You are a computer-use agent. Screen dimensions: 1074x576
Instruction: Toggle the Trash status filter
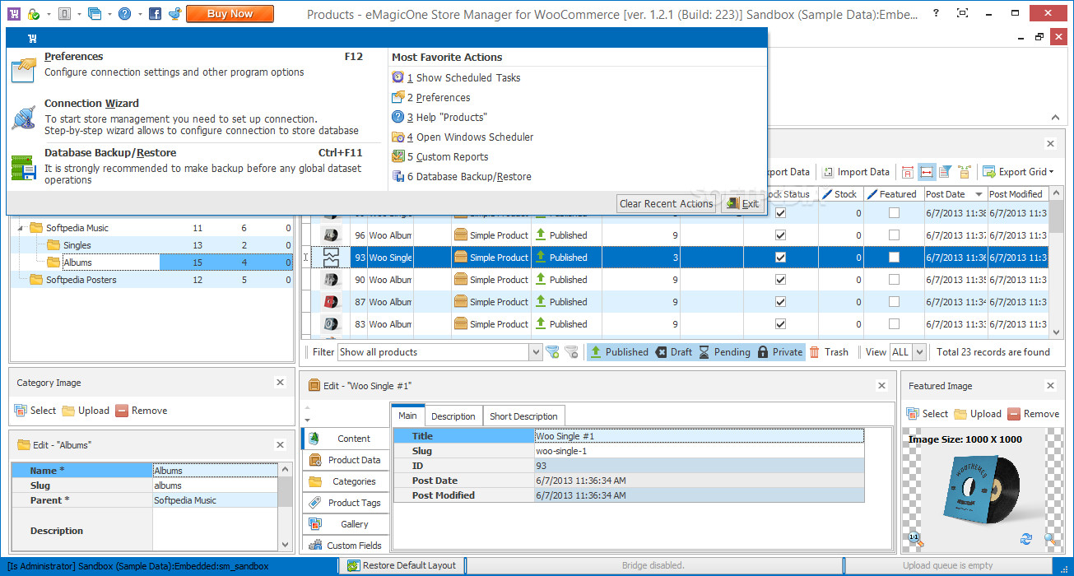tap(829, 352)
